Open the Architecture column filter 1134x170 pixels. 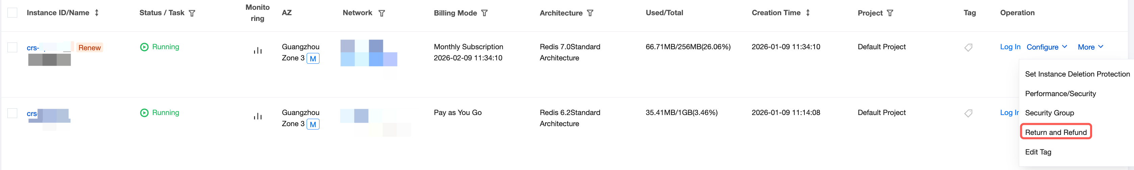click(590, 13)
